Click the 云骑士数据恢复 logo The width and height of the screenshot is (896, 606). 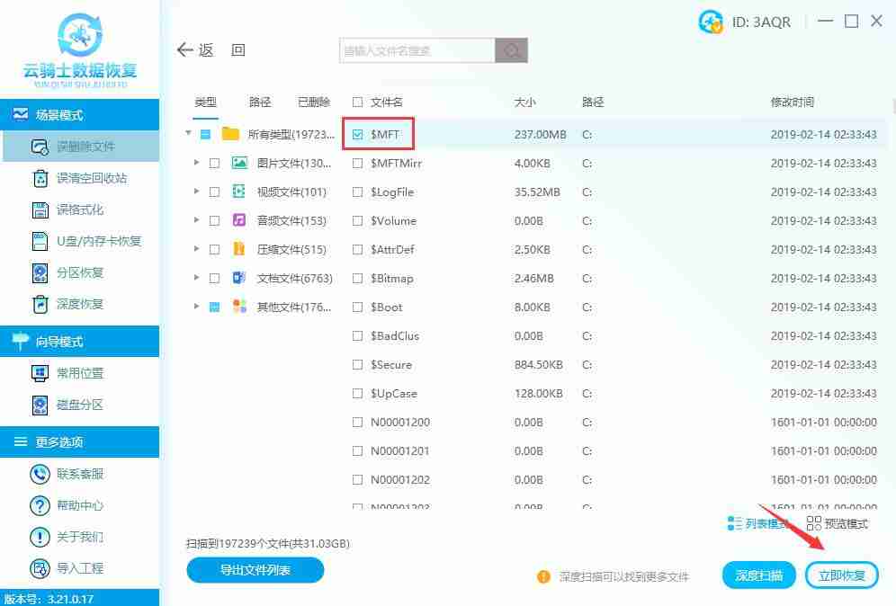(x=80, y=50)
